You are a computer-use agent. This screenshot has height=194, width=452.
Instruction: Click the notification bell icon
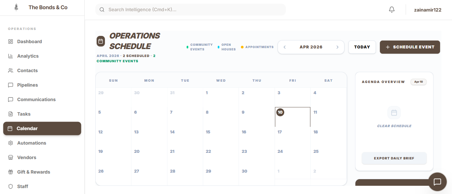(392, 10)
